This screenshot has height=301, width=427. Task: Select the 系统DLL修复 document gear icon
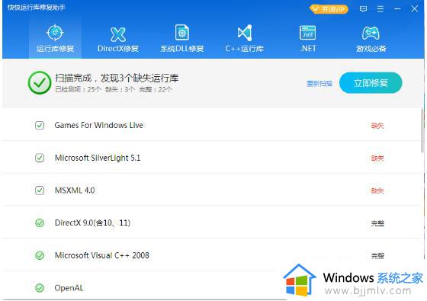coord(182,33)
